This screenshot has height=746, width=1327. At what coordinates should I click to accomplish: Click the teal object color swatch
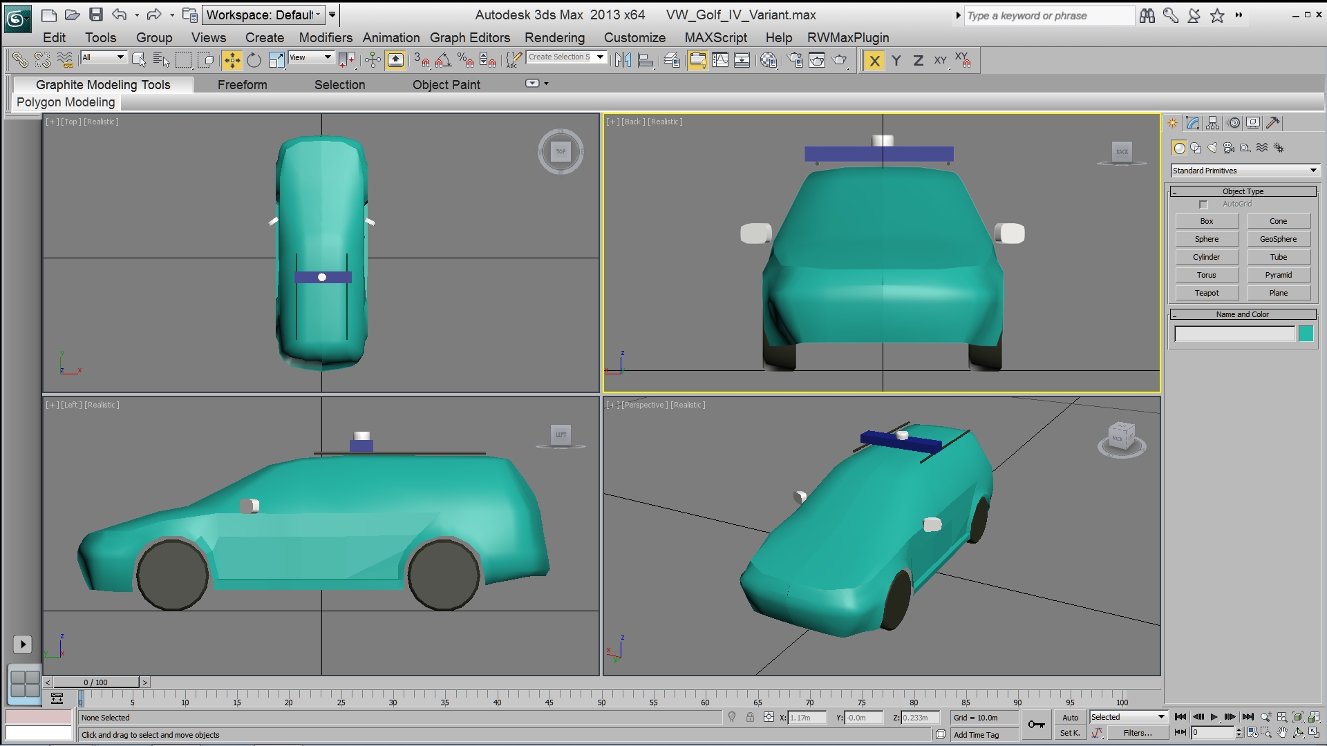click(1306, 334)
